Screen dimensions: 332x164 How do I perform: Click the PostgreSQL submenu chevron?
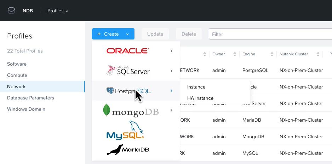pos(171,91)
